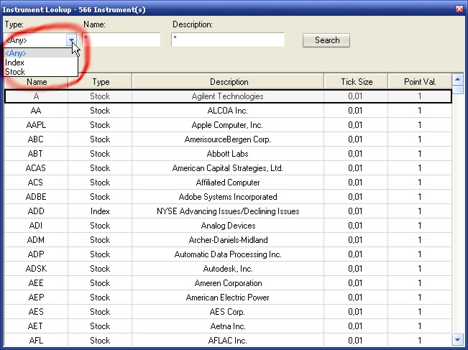Choose Stock from the Type list
Viewport: 468px width, 350px height.
40,72
